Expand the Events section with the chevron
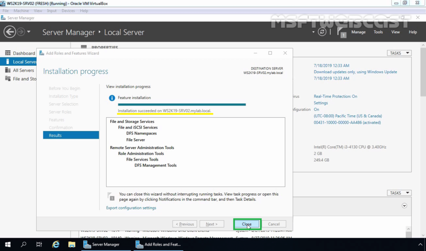 [404, 206]
